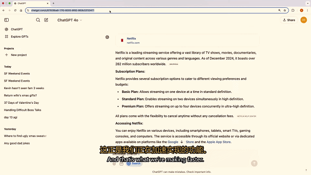Open the user profile avatar
The width and height of the screenshot is (311, 175).
[304, 20]
